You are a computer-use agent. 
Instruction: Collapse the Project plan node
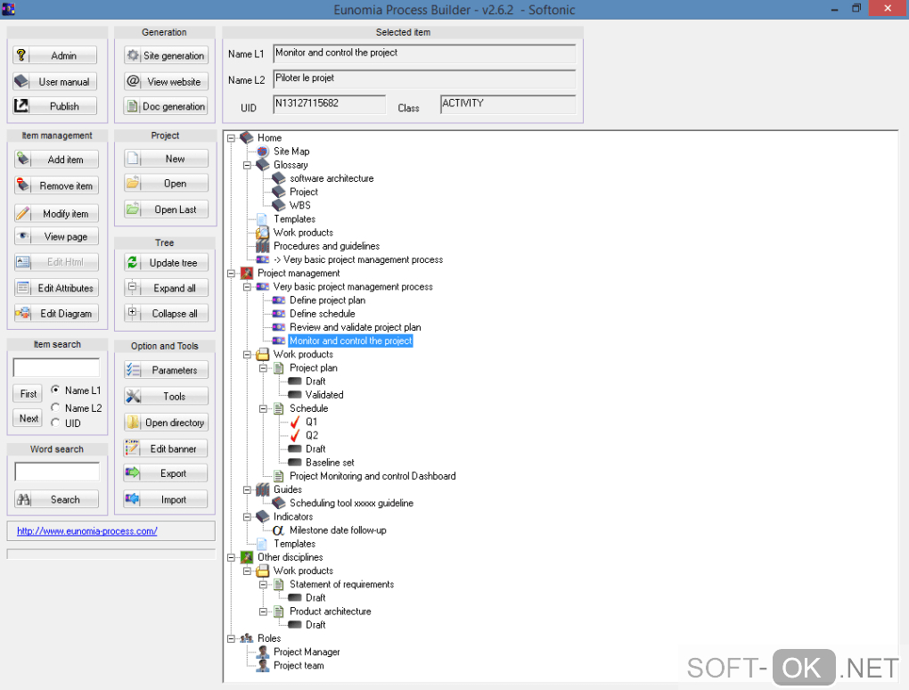point(263,368)
